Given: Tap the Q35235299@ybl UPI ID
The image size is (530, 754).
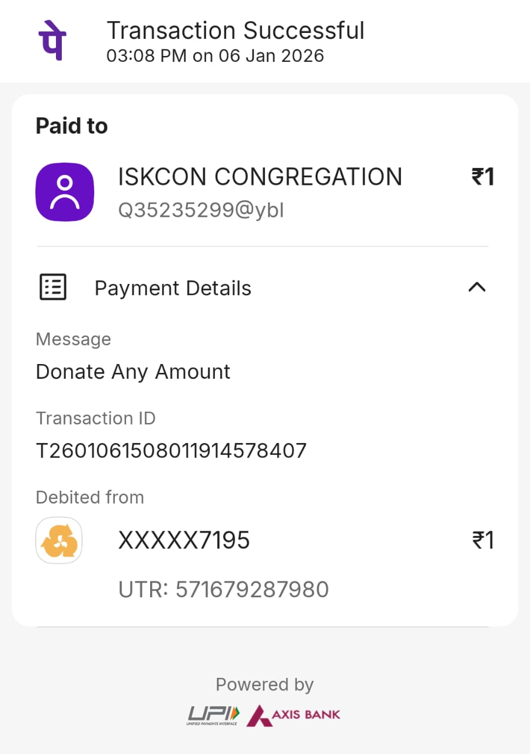Looking at the screenshot, I should (x=201, y=210).
